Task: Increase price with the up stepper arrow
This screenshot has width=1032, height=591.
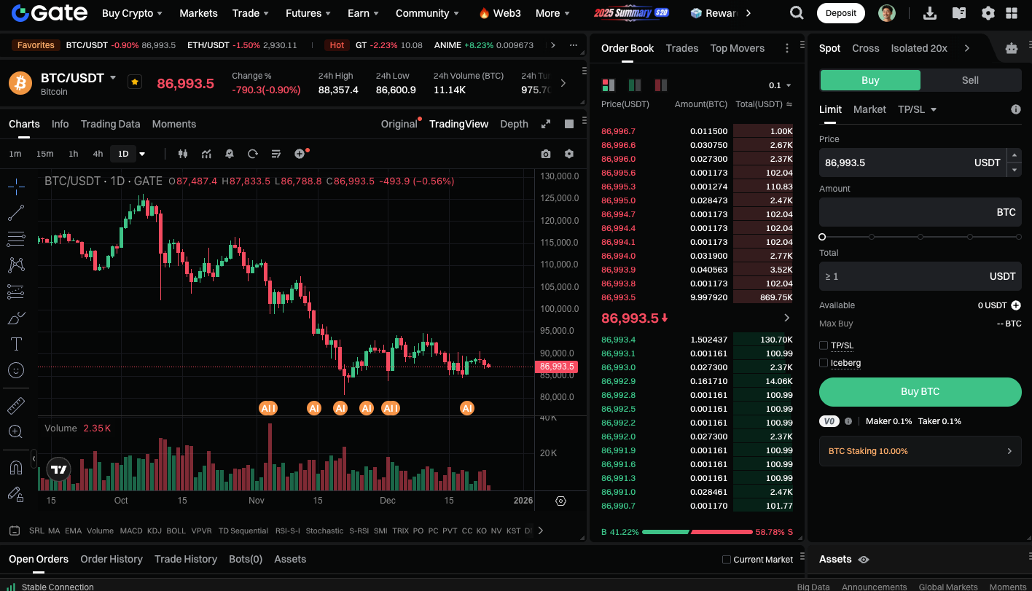Action: click(x=1014, y=155)
